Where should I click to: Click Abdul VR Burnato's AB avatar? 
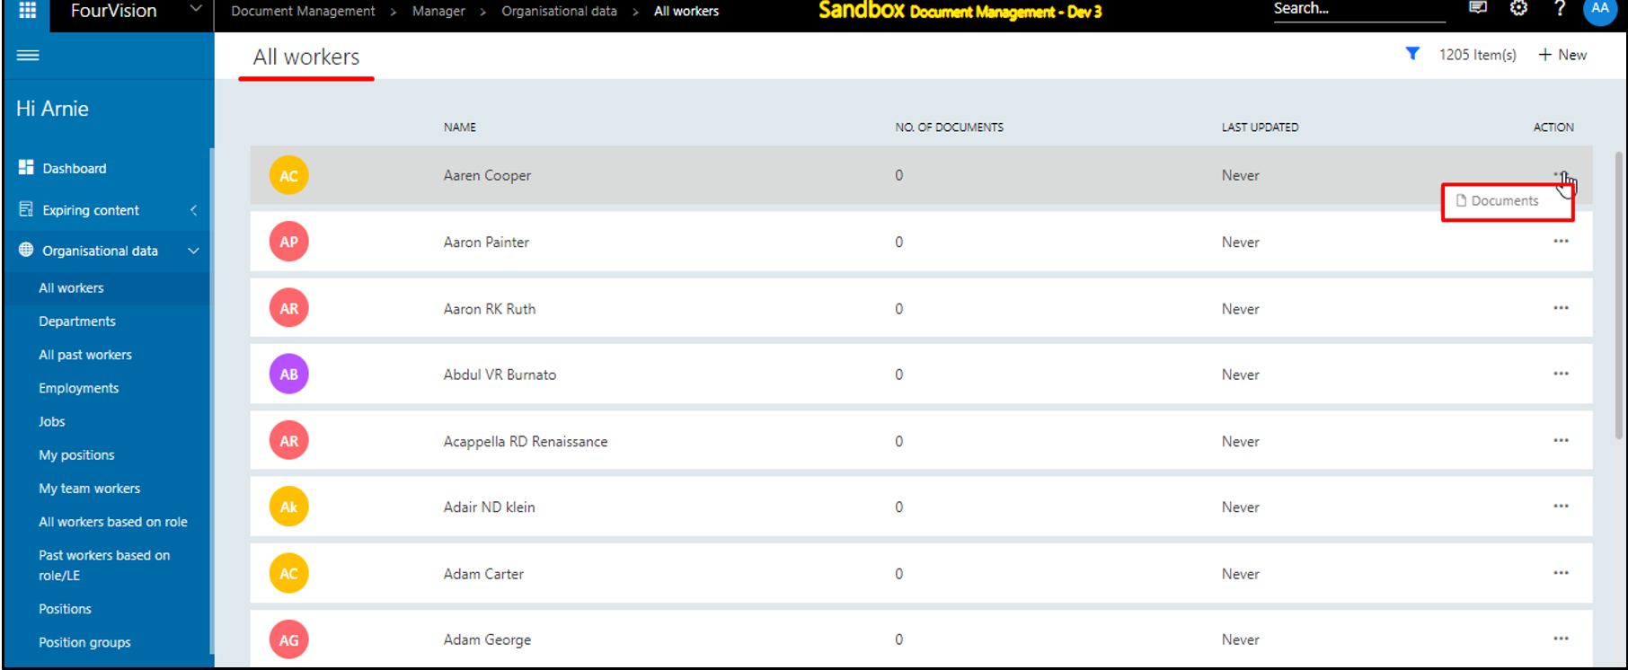click(x=288, y=375)
